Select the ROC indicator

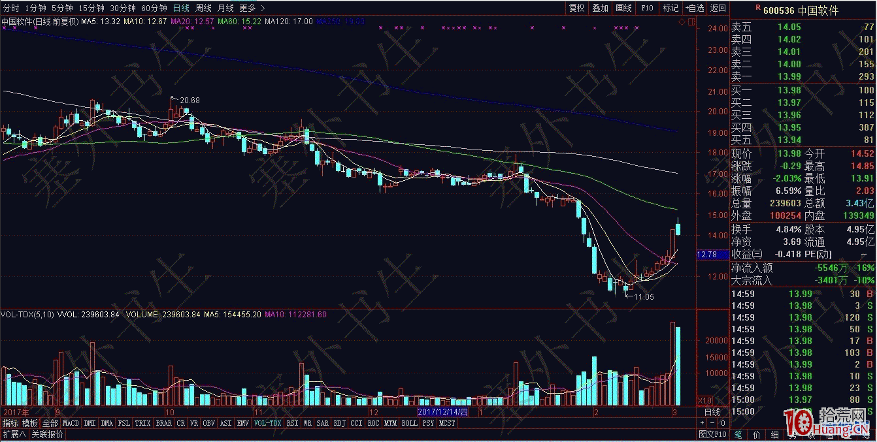[x=373, y=423]
